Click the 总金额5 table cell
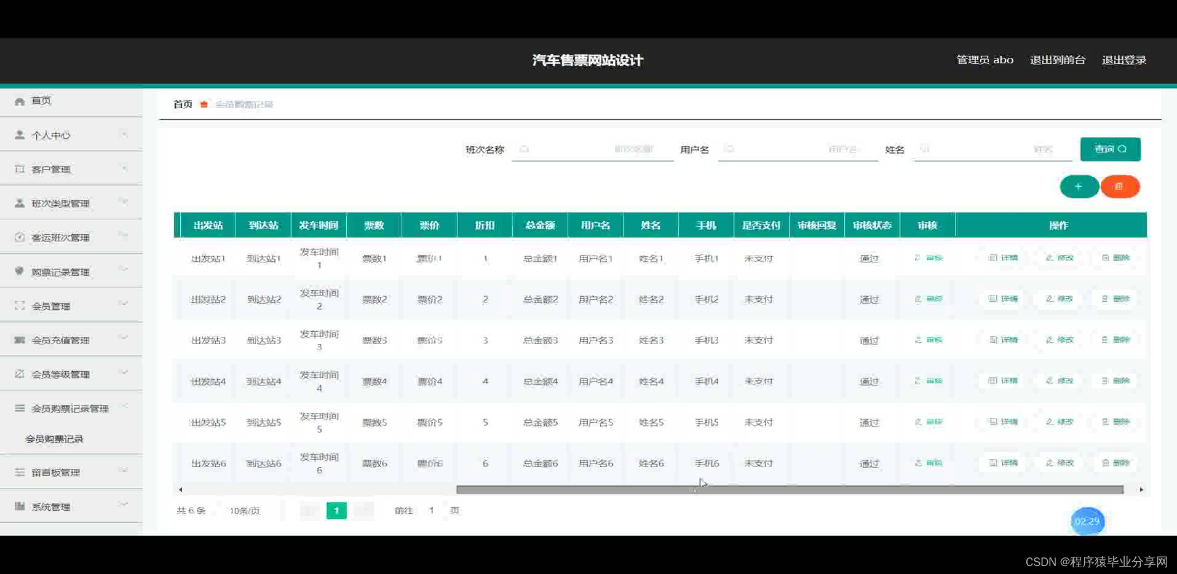 pyautogui.click(x=540, y=422)
